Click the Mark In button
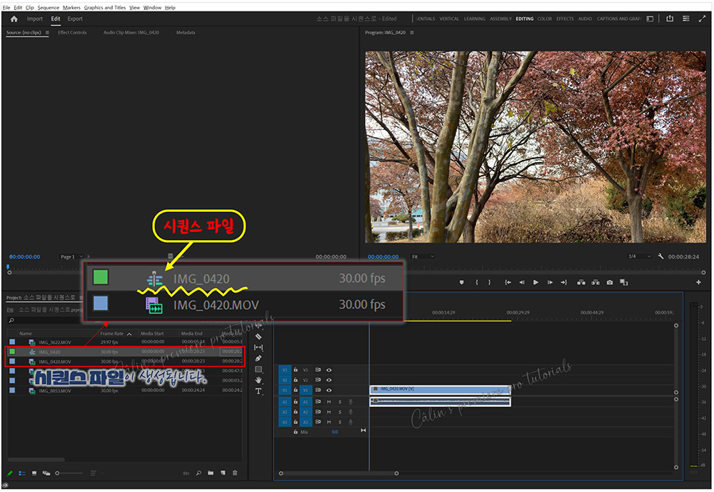The width and height of the screenshot is (714, 492). pyautogui.click(x=477, y=283)
